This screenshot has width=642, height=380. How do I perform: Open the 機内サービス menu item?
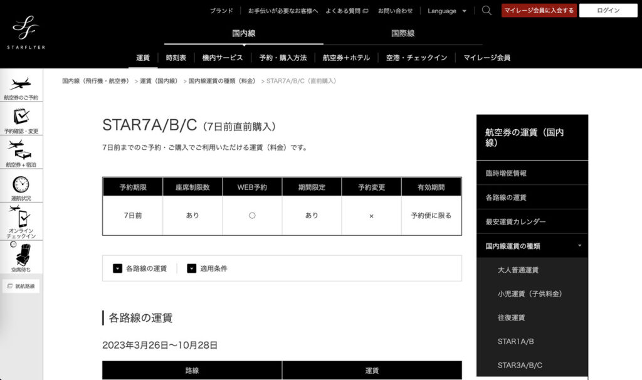click(x=223, y=58)
